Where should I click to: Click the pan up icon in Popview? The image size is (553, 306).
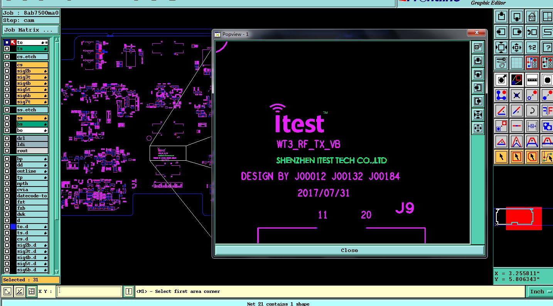point(478,61)
